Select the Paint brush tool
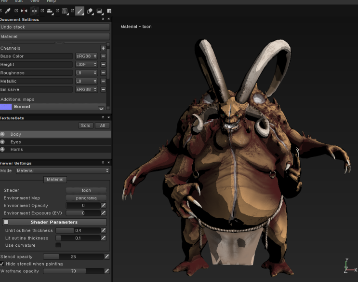This screenshot has width=358, height=282. (80, 11)
